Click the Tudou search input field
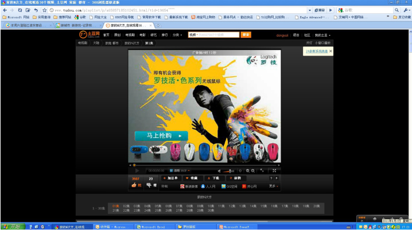This screenshot has width=412, height=230. pos(219,34)
